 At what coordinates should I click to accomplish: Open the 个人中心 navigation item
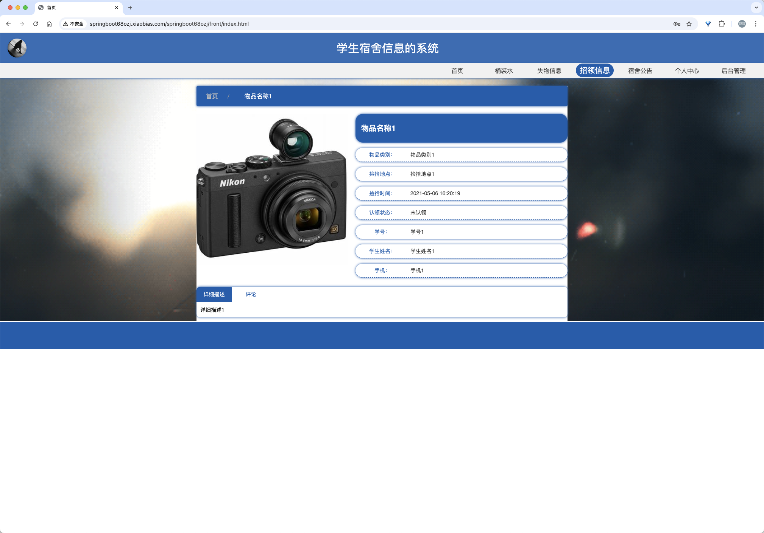click(x=687, y=71)
